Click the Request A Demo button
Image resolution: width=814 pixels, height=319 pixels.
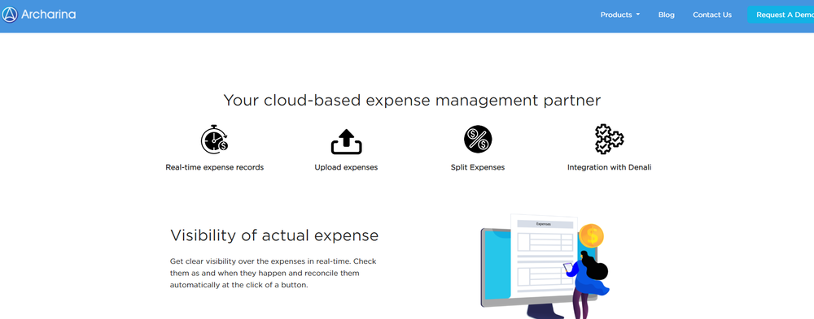(781, 15)
